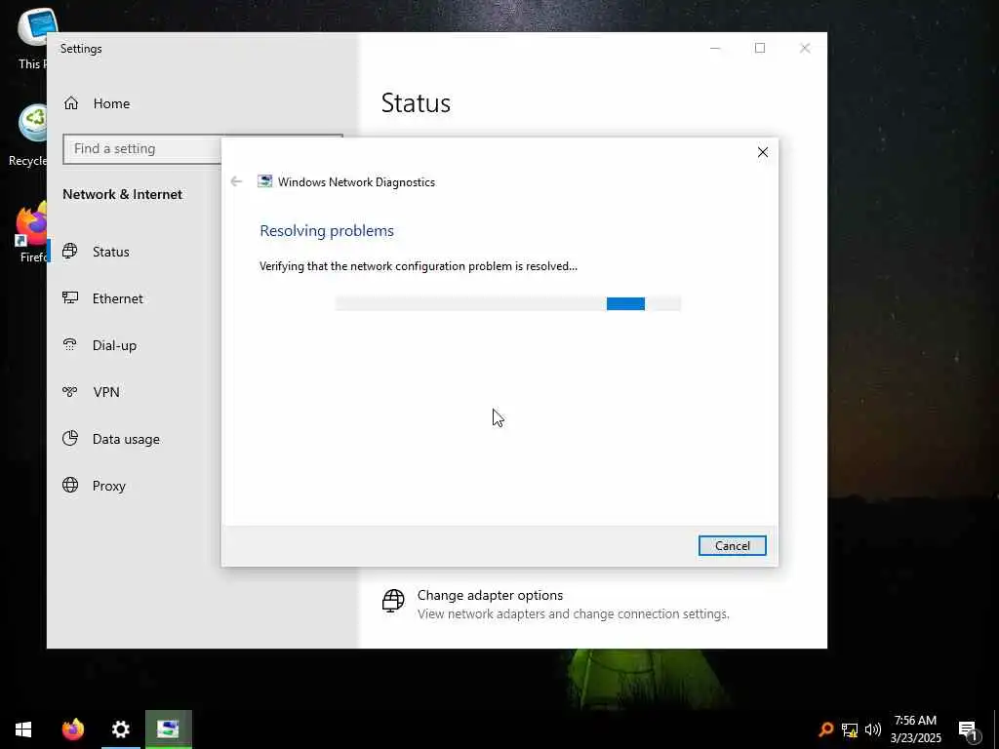Click the Windows Network Diagnostics title icon

[264, 181]
